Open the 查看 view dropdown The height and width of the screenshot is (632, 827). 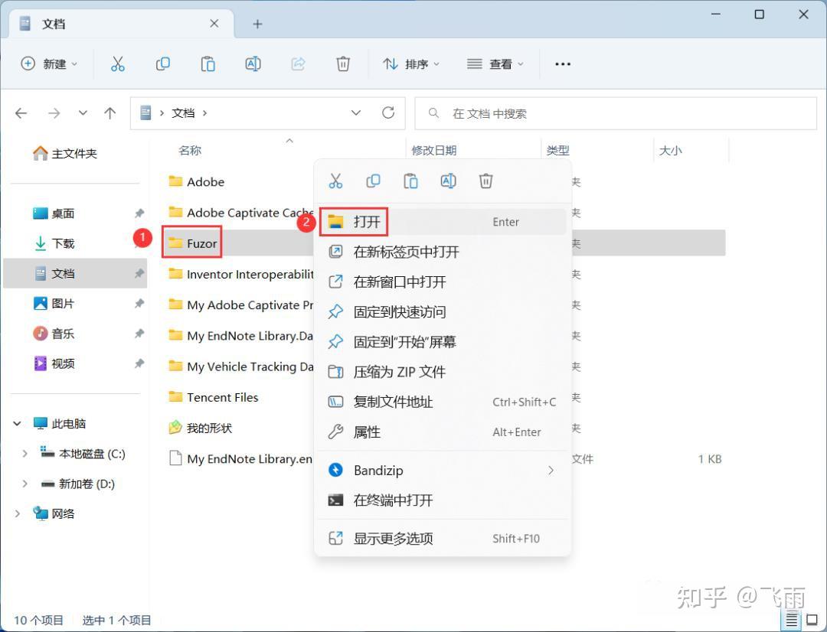(x=495, y=64)
